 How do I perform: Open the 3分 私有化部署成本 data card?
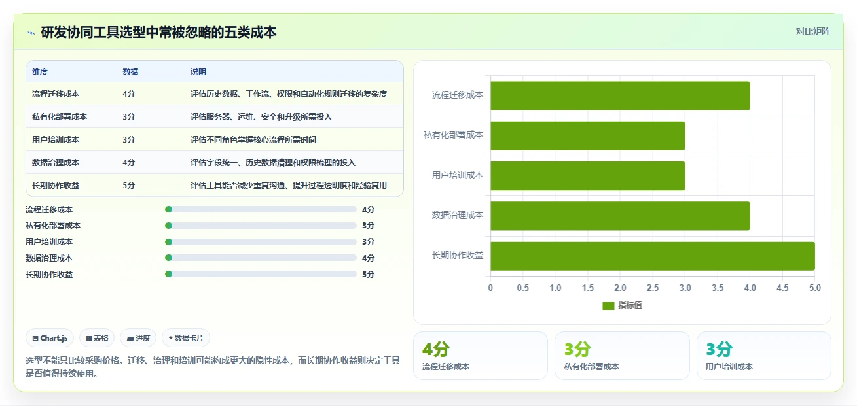coord(622,356)
